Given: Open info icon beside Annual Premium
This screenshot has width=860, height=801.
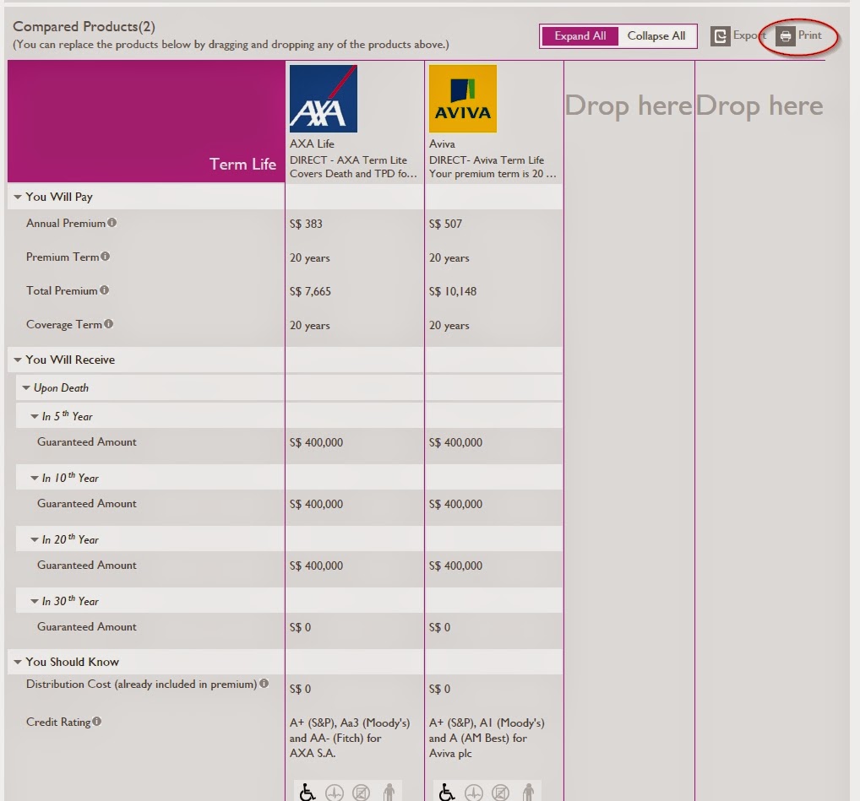Looking at the screenshot, I should click(112, 223).
